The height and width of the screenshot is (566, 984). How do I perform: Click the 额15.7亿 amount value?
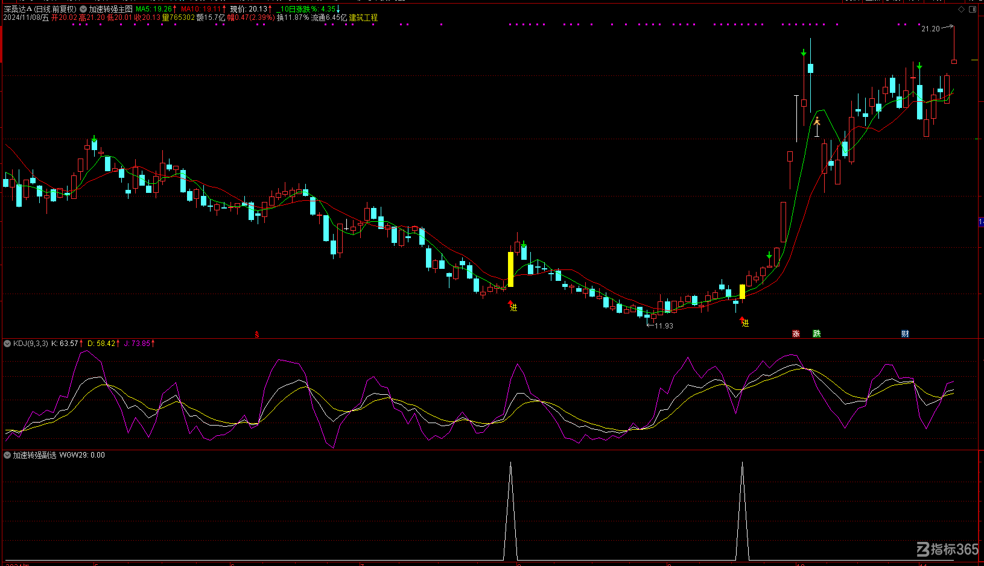pyautogui.click(x=211, y=18)
